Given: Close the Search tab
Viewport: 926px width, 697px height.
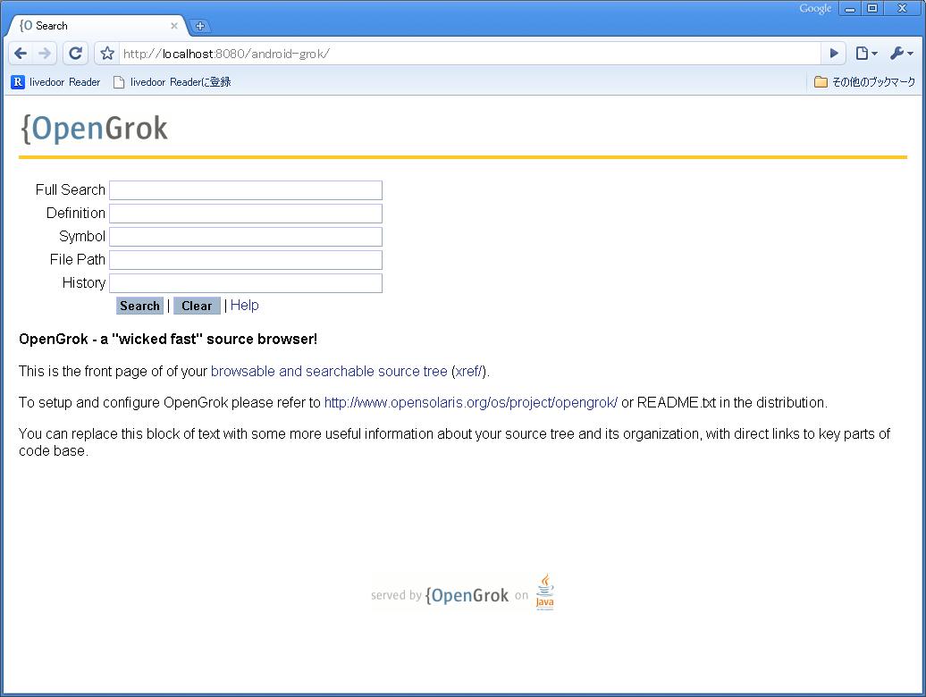Looking at the screenshot, I should (174, 26).
